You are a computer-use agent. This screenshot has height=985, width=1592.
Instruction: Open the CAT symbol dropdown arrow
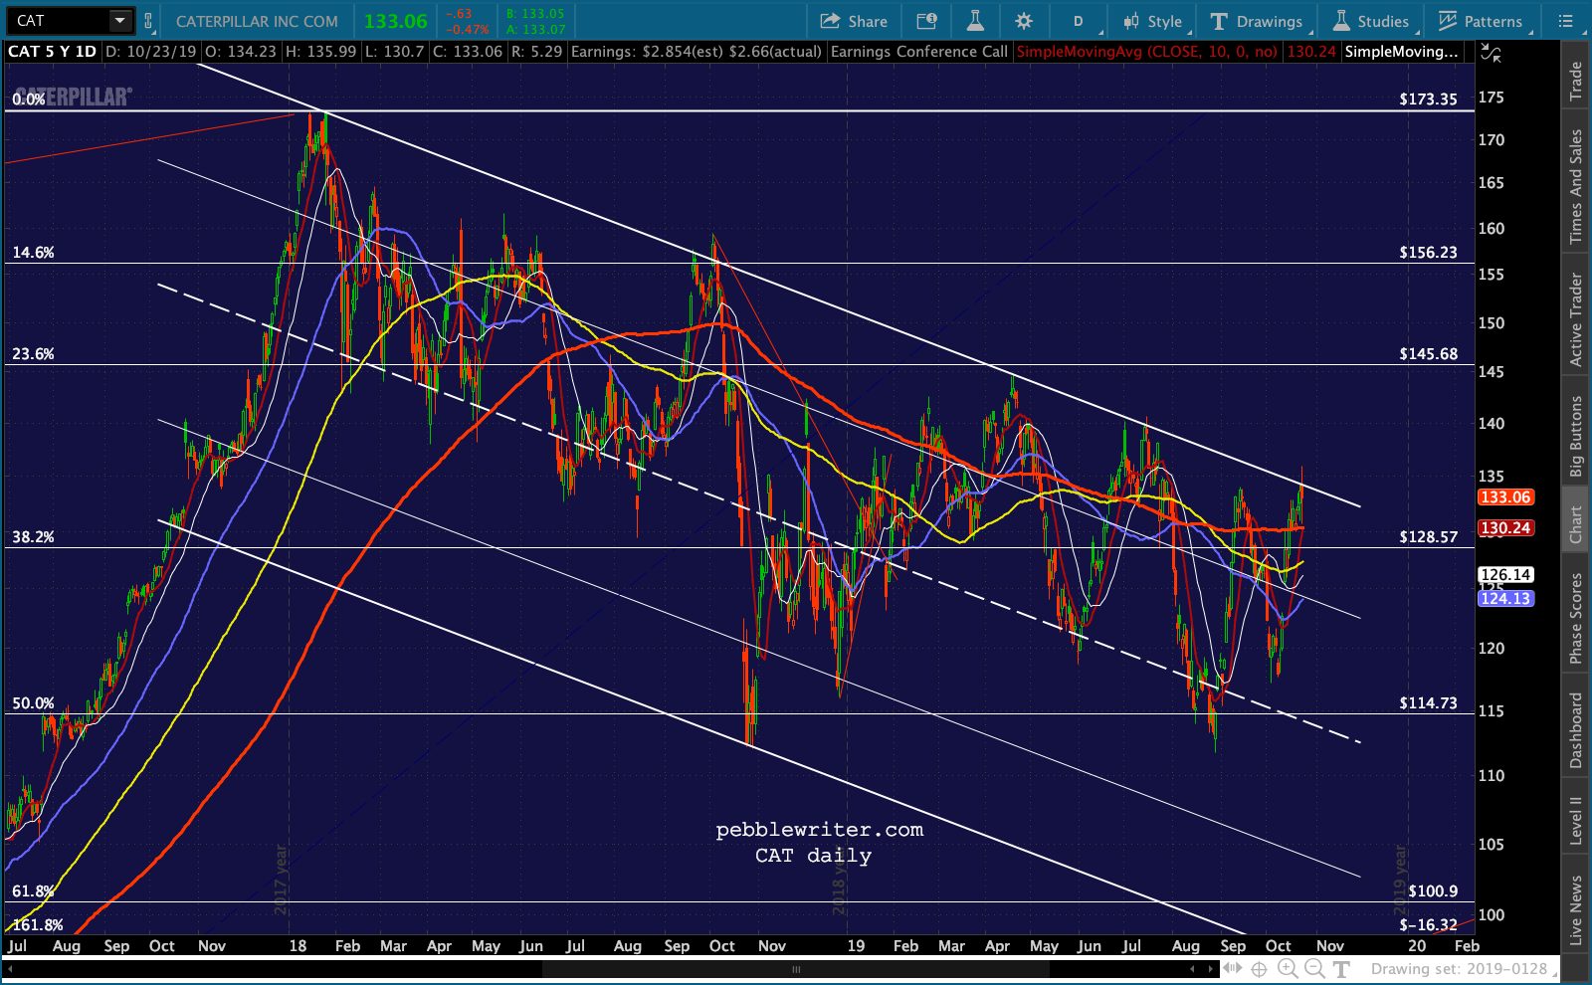[x=120, y=21]
